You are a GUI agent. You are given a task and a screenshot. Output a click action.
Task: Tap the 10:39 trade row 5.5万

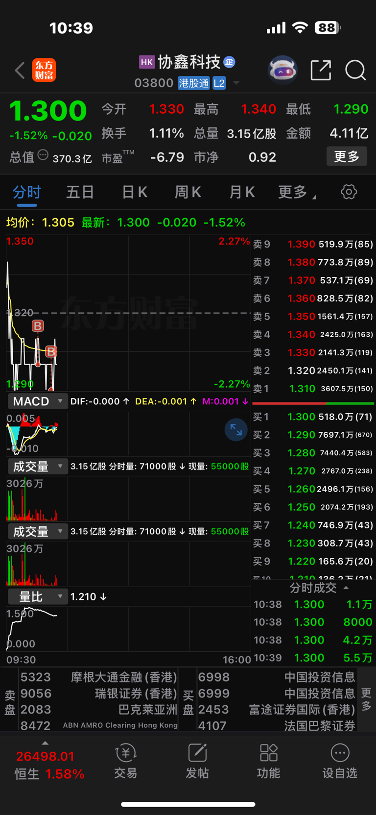coord(313,658)
